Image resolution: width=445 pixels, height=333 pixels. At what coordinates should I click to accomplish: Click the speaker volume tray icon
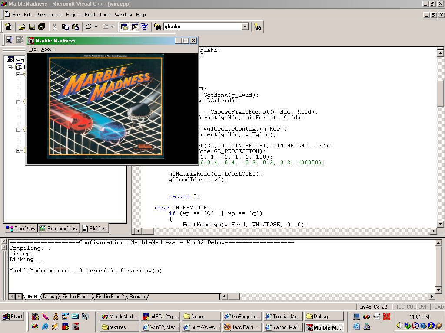(x=399, y=326)
